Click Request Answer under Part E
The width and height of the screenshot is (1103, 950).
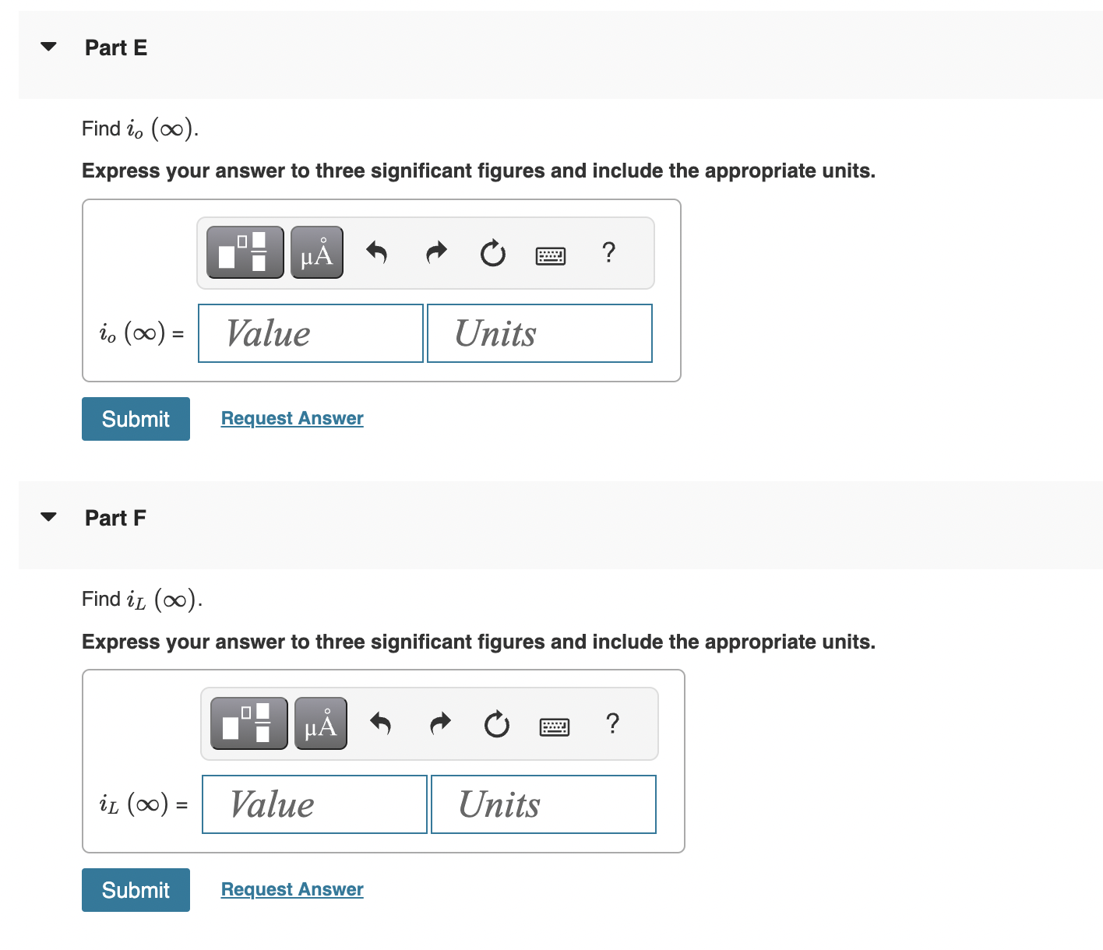pyautogui.click(x=291, y=418)
